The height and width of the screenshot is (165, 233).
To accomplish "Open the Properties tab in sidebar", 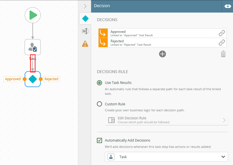I will 85,31.
